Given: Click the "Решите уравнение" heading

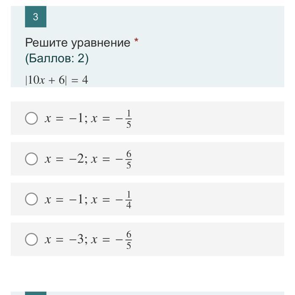Looking at the screenshot, I should [x=78, y=43].
